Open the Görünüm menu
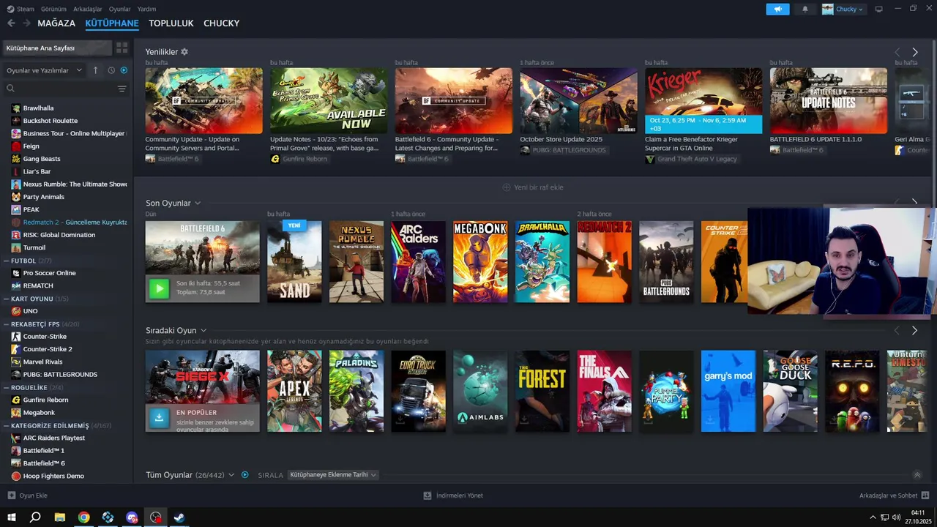Viewport: 937px width, 527px height. [x=53, y=9]
